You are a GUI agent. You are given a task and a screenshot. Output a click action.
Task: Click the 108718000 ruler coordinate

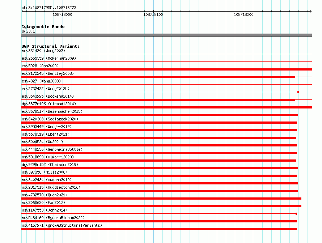tap(62, 14)
